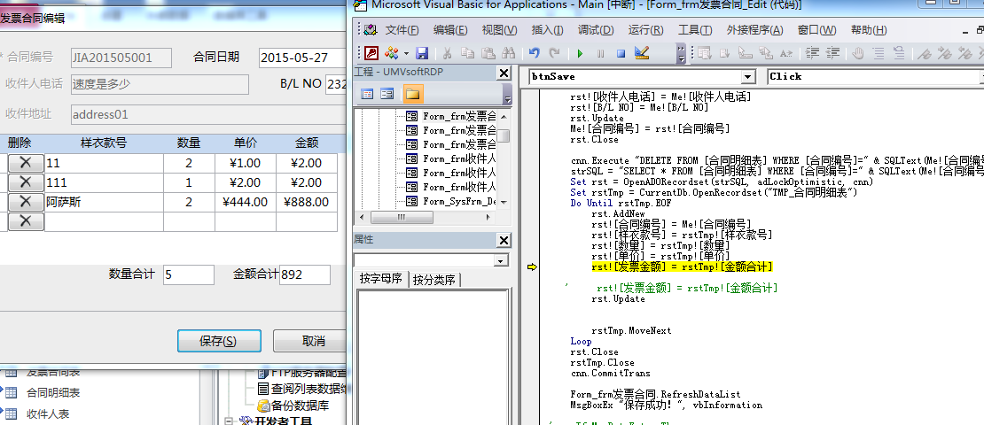
Task: Click the Find binoculars icon
Action: (509, 54)
